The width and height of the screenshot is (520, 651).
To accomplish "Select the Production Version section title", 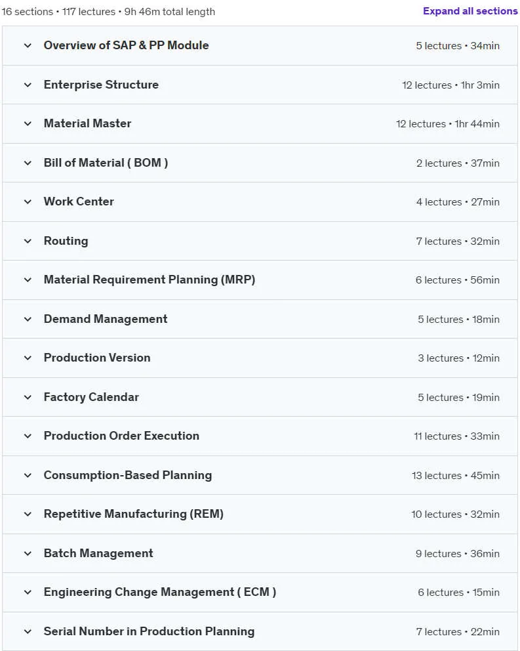I will (x=97, y=358).
